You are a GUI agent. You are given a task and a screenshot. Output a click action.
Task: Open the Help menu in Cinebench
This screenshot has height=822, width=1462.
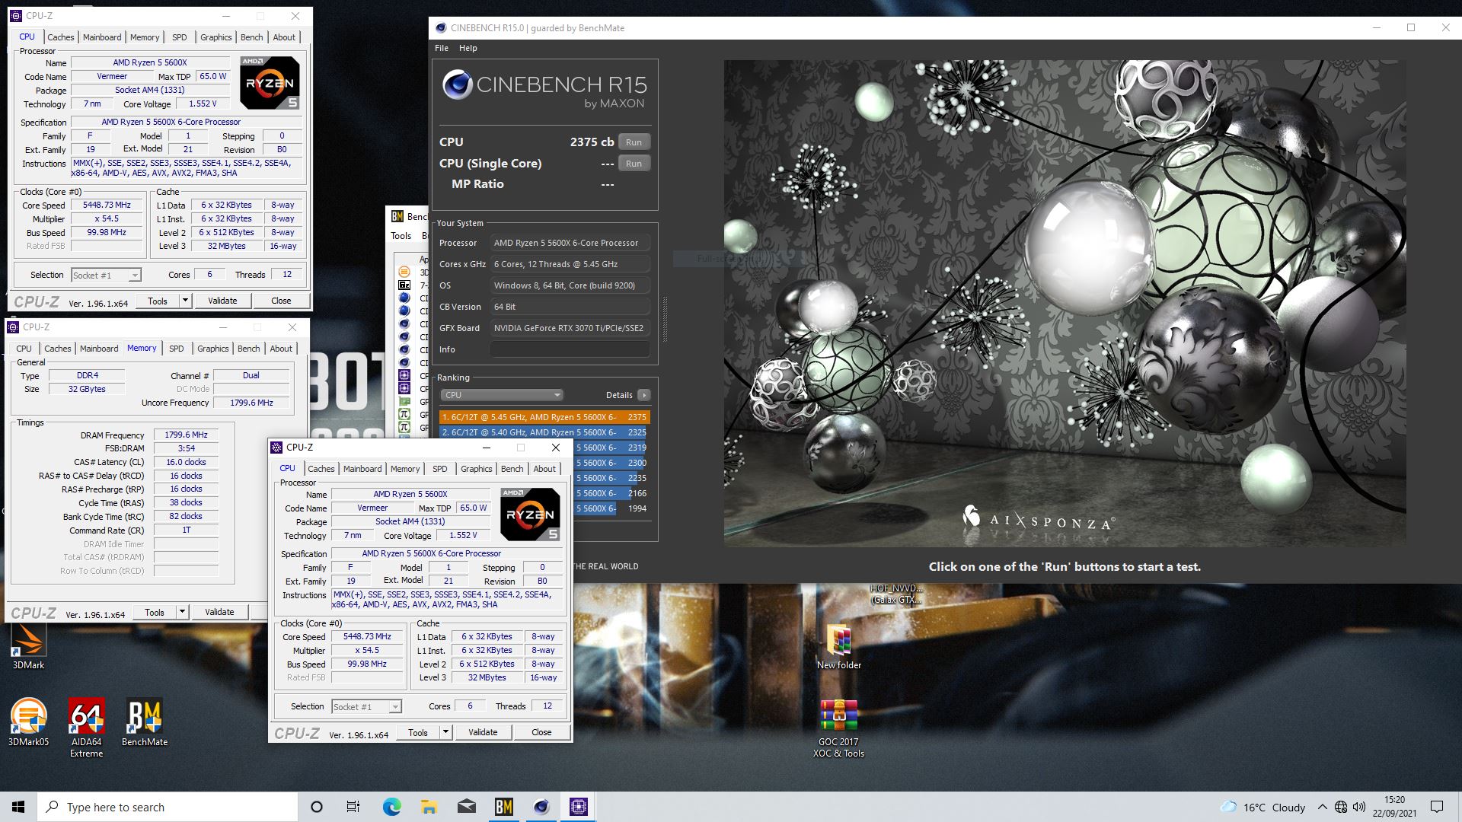click(x=468, y=48)
